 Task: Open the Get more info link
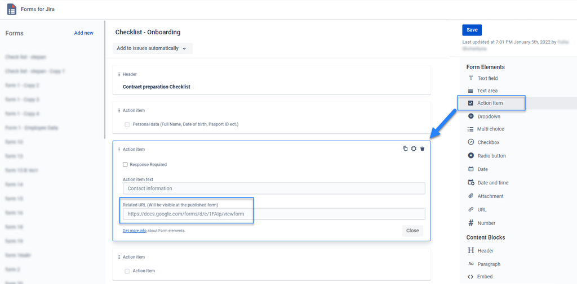pos(135,231)
